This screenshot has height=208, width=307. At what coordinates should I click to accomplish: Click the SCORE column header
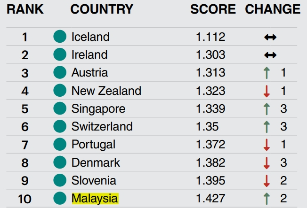click(213, 9)
